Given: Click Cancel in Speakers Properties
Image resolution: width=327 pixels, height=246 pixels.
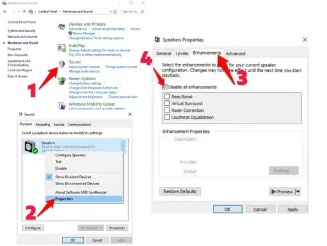Looking at the screenshot, I should pyautogui.click(x=260, y=209).
